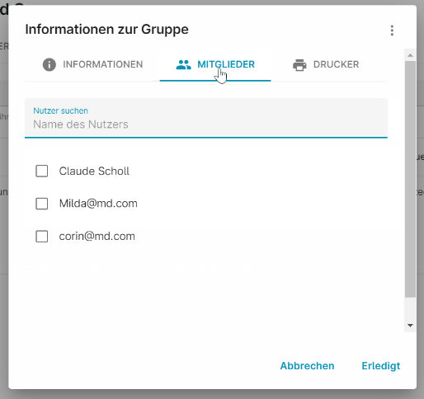The width and height of the screenshot is (424, 399).
Task: Open the DRUCKER tab label
Action: coord(336,64)
